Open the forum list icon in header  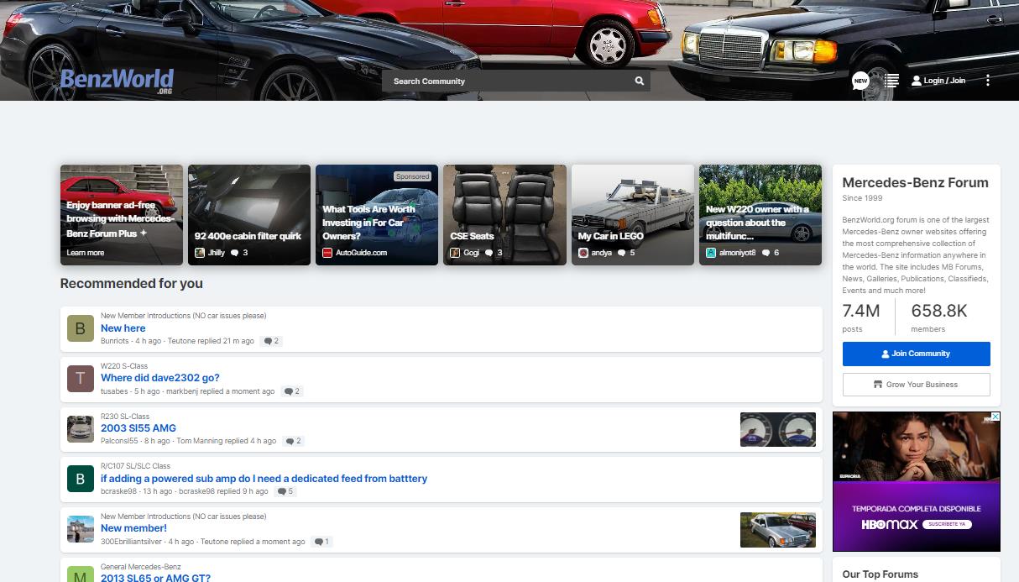point(891,81)
